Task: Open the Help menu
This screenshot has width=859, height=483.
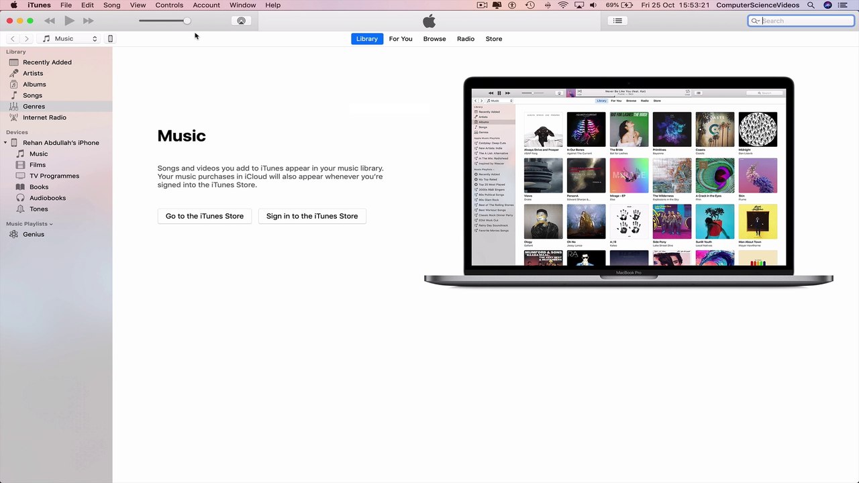Action: [273, 5]
